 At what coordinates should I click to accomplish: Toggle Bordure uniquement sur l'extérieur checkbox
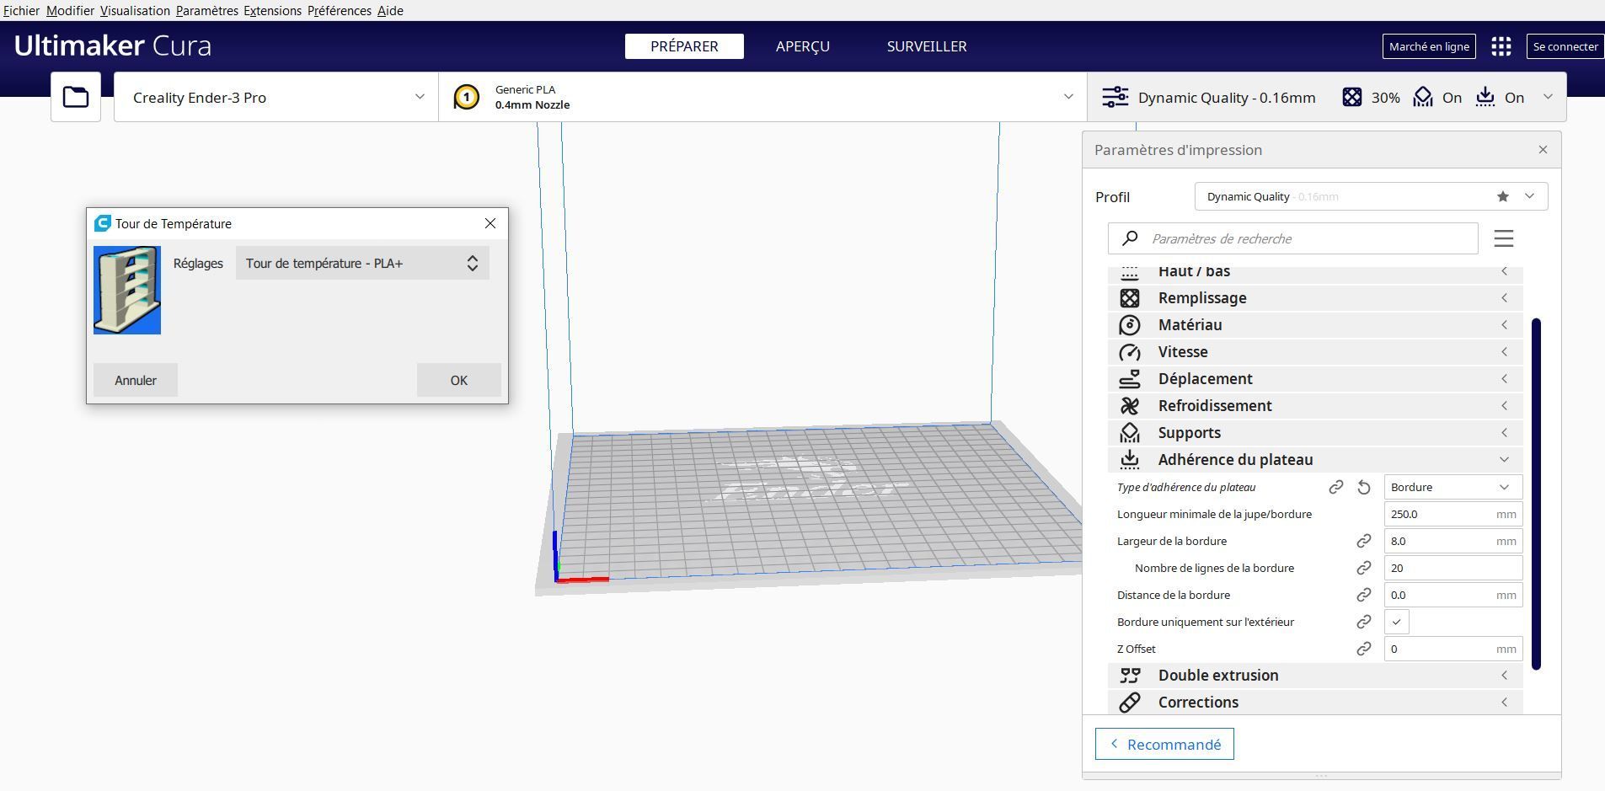coord(1396,622)
